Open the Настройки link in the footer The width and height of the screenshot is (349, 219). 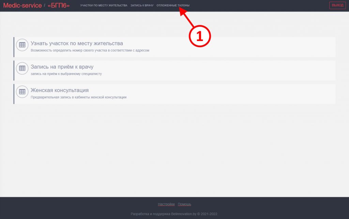[x=166, y=204]
